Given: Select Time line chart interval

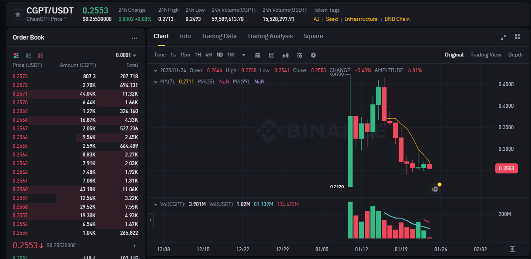Looking at the screenshot, I should pyautogui.click(x=160, y=55).
